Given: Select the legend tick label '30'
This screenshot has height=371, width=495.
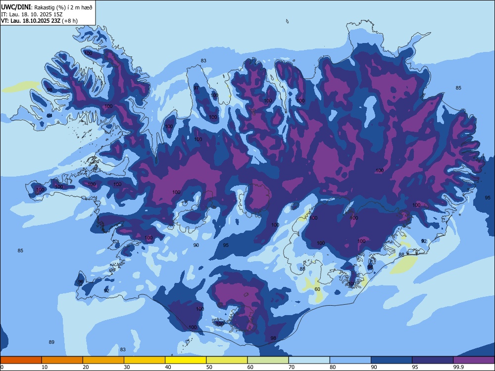Looking at the screenshot, I should click(x=127, y=367).
